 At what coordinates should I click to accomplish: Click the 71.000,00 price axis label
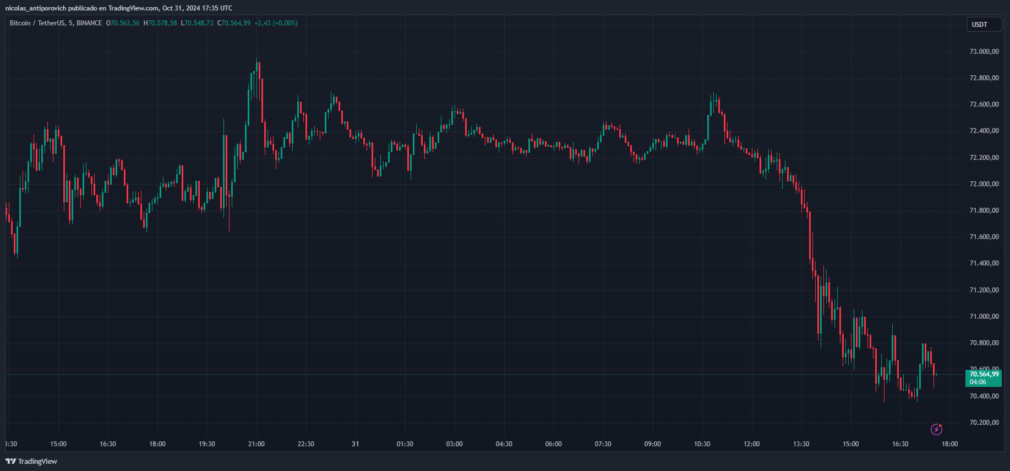[x=984, y=317]
